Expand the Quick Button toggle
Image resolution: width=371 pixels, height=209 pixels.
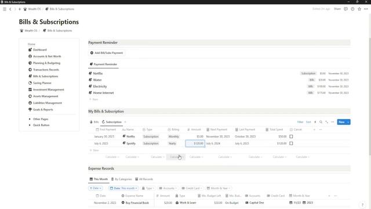coord(30,125)
